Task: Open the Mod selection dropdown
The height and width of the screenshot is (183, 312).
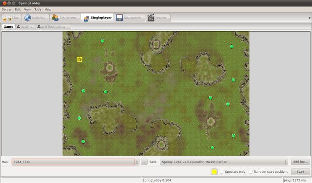Action: click(x=224, y=162)
